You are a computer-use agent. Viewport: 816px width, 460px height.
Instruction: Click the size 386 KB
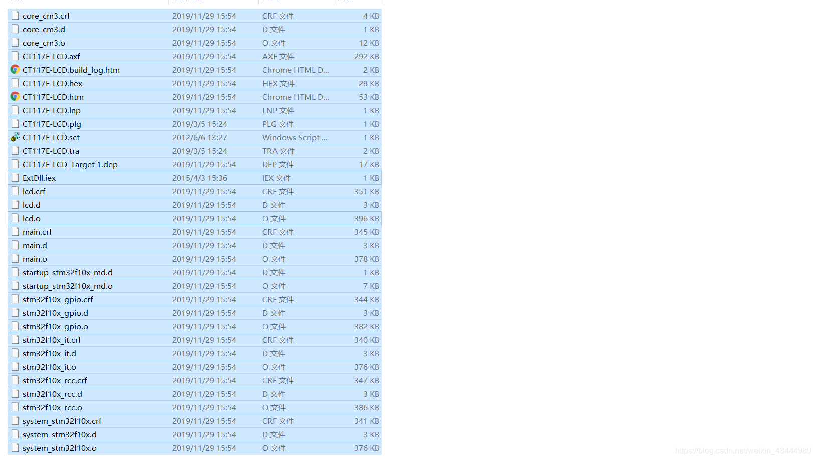367,407
